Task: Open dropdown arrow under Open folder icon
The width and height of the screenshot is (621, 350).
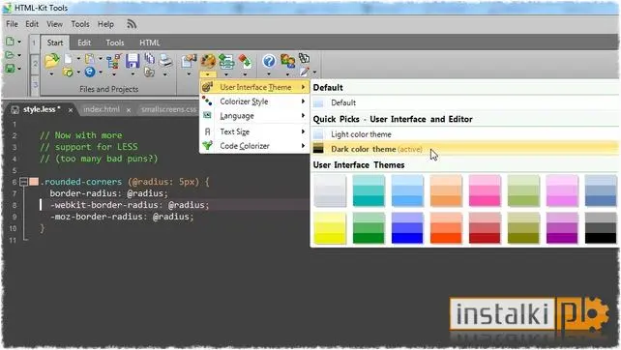Action: coord(51,73)
